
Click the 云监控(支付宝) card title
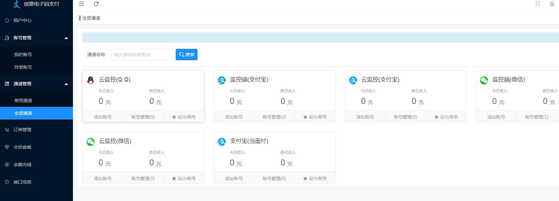pyautogui.click(x=380, y=80)
